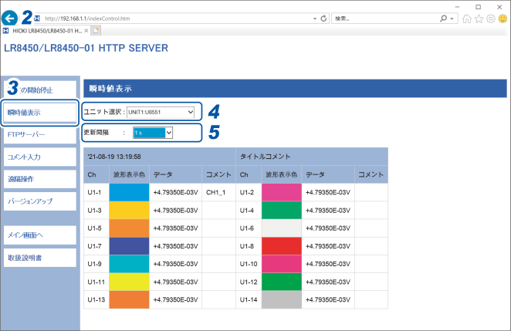Click U1-13 data value +4.79350E-03V
Image resolution: width=511 pixels, height=331 pixels.
(175, 299)
